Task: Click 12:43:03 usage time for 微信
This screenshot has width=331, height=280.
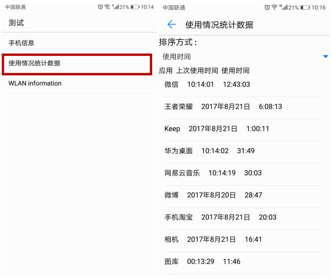Action: point(236,84)
